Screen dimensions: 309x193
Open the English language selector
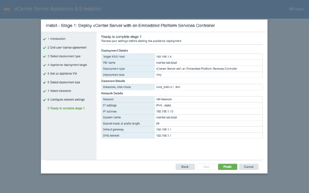298,9
